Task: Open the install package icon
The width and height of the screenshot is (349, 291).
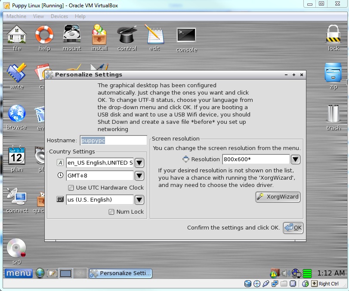Action: [99, 34]
